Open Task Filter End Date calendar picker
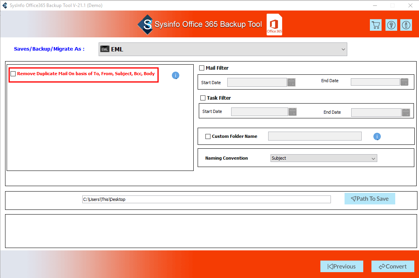The height and width of the screenshot is (278, 419). coord(406,113)
